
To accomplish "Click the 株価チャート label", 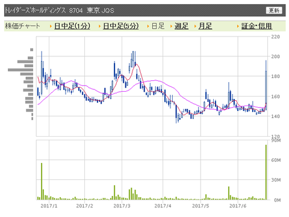I will tap(22, 26).
